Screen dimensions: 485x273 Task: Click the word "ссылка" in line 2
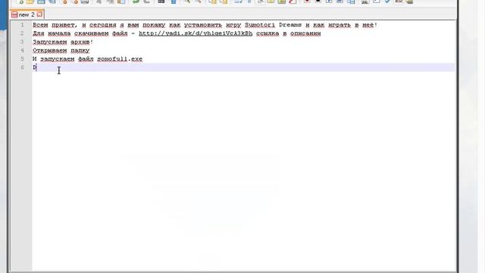(x=268, y=33)
